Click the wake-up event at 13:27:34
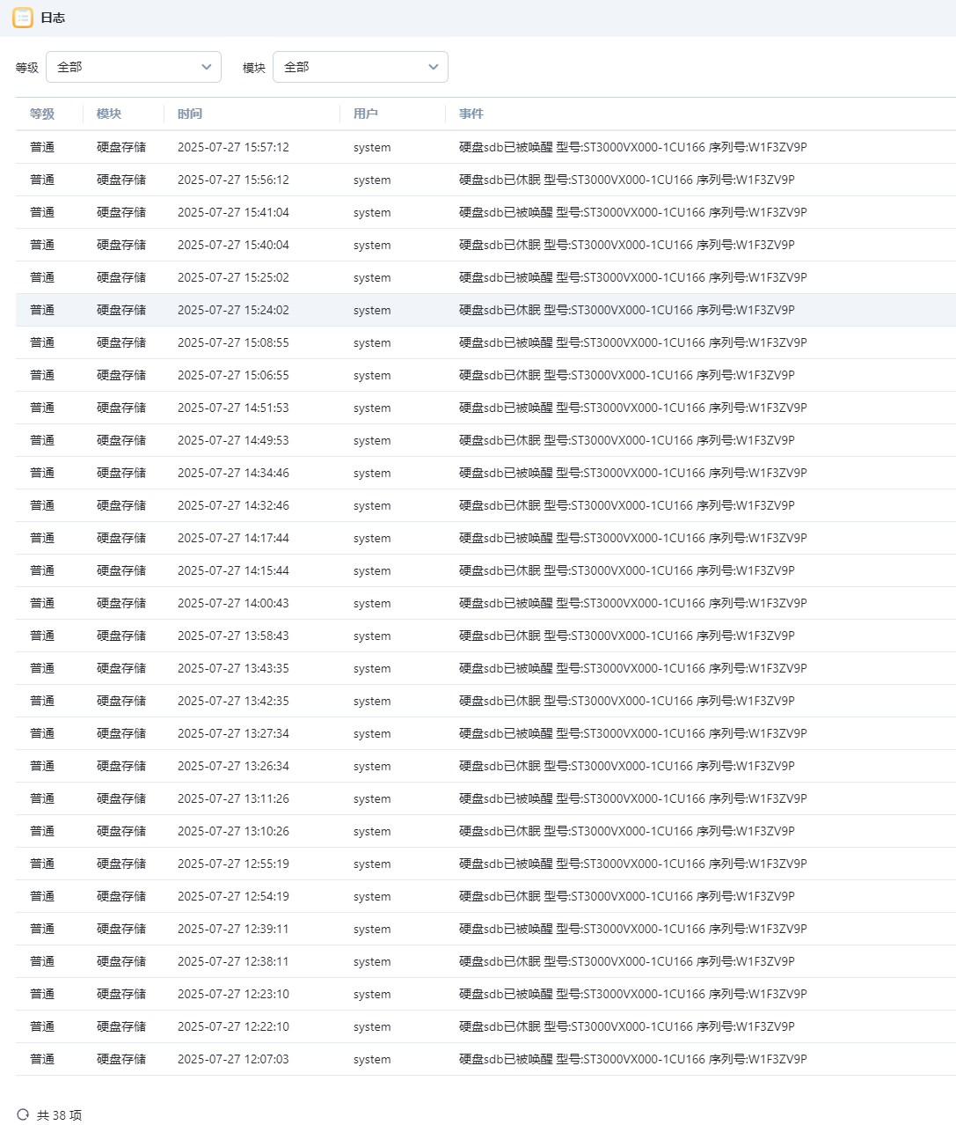This screenshot has height=1125, width=956. (633, 733)
